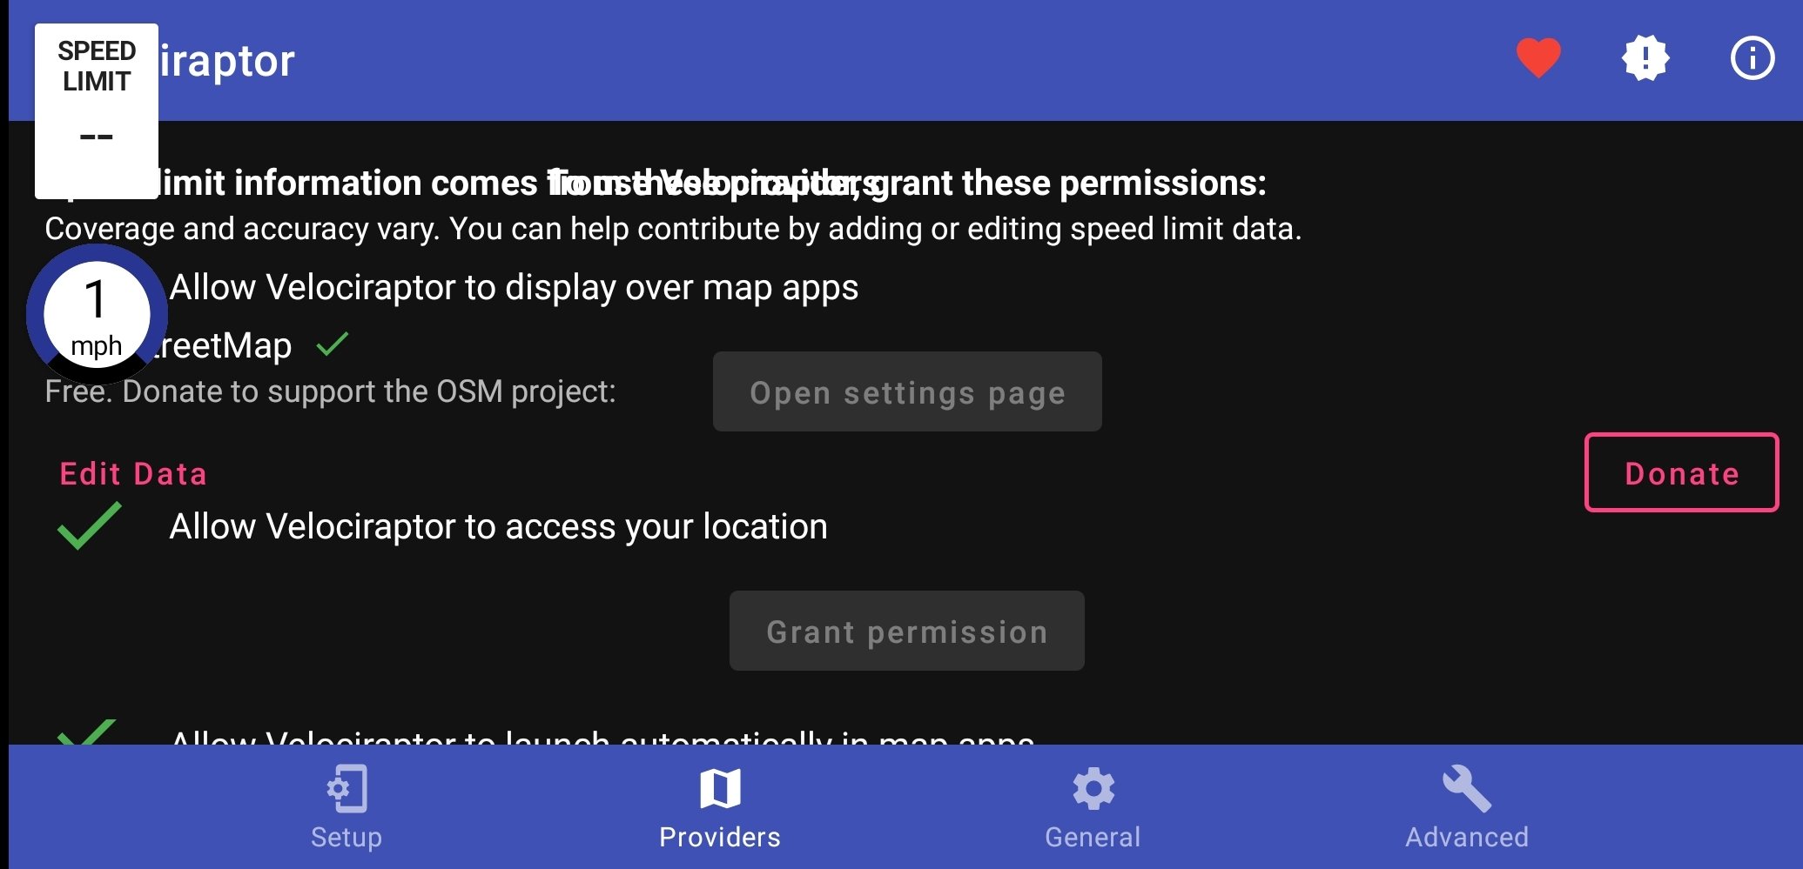Image resolution: width=1803 pixels, height=869 pixels.
Task: Open the Advanced tab
Action: point(1467,806)
